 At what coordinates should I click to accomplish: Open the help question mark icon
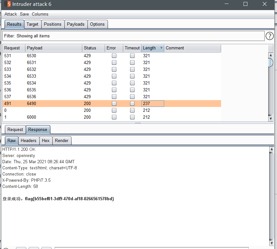(x=270, y=36)
